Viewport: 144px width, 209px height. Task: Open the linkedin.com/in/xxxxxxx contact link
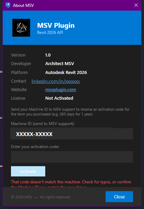pyautogui.click(x=56, y=81)
